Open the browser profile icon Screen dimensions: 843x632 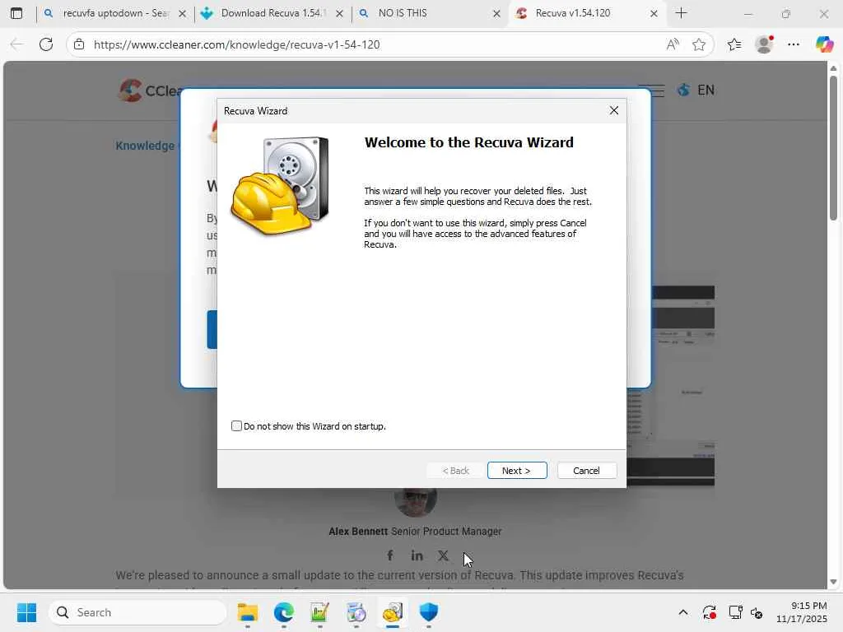point(764,44)
